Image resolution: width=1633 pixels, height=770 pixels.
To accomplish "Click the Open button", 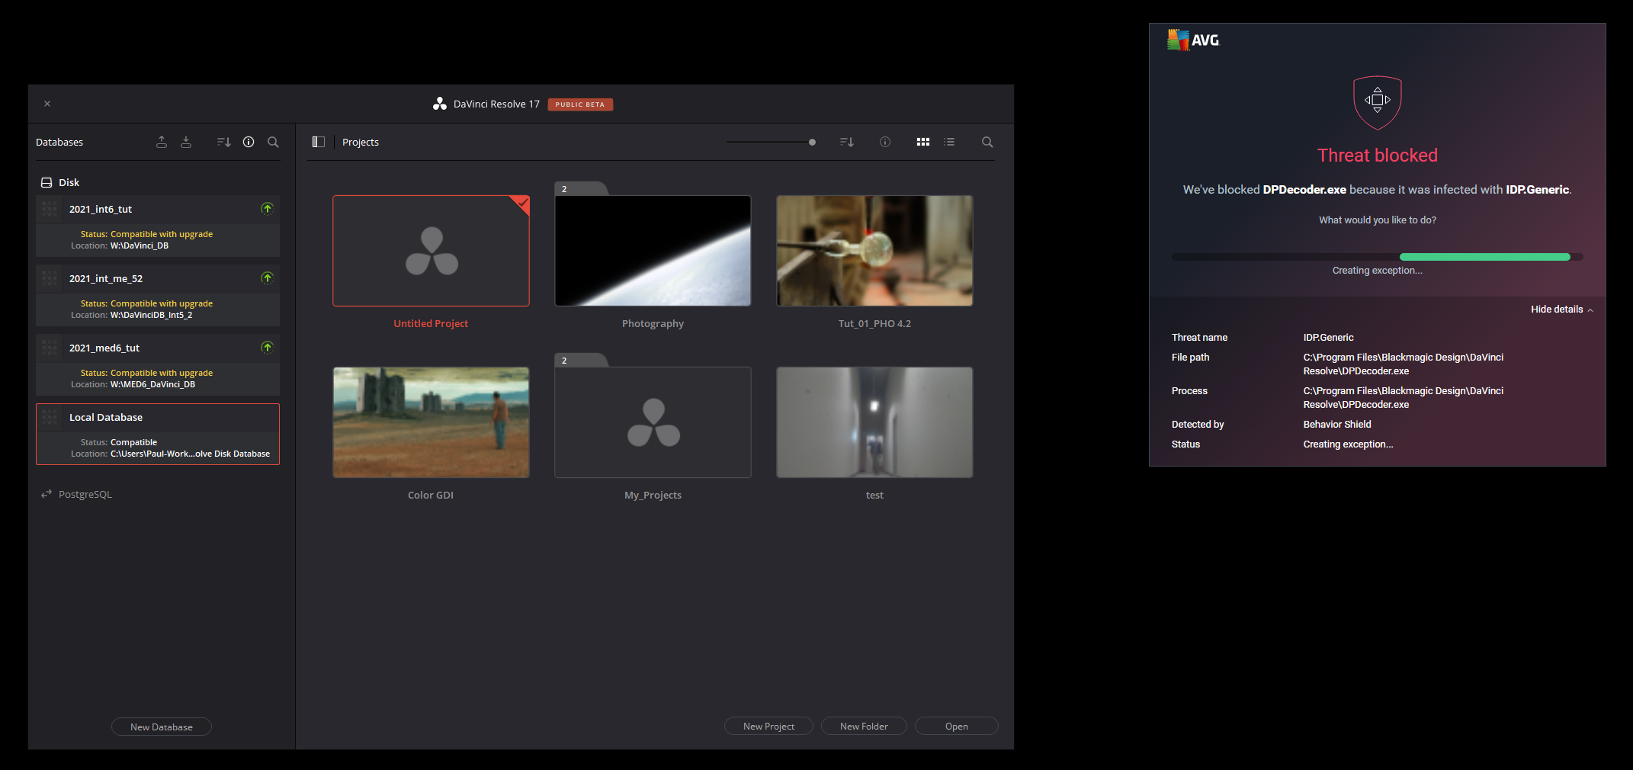I will tap(957, 726).
